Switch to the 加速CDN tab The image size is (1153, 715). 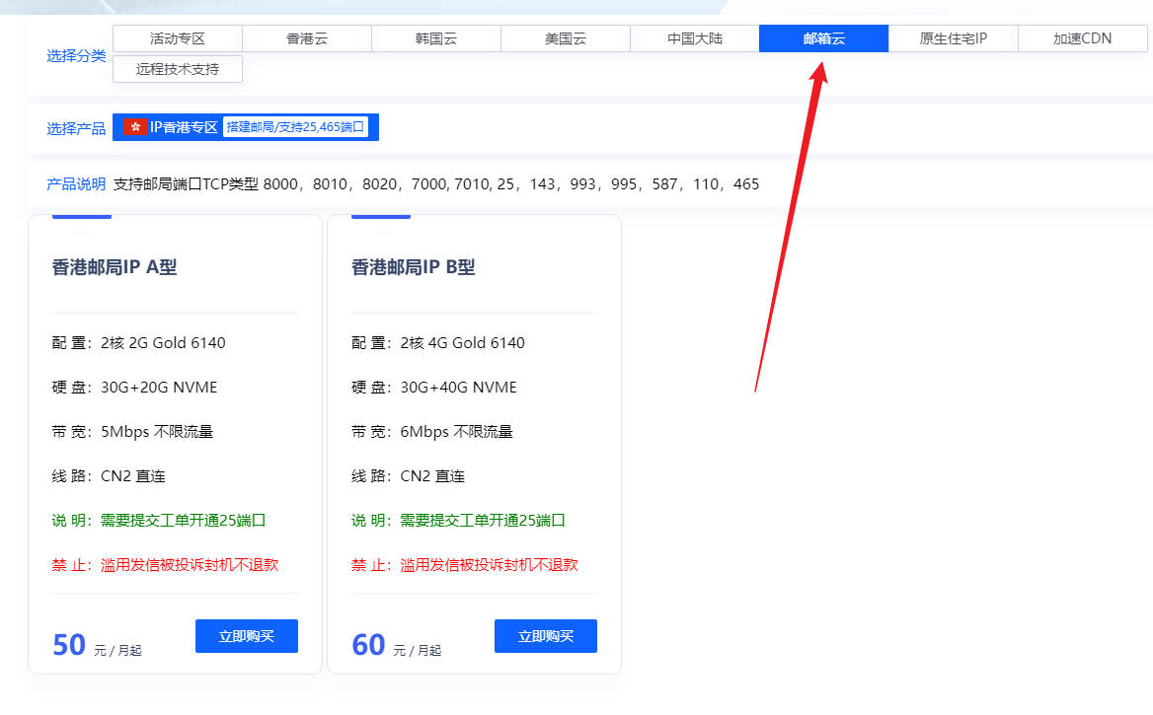pos(1082,38)
